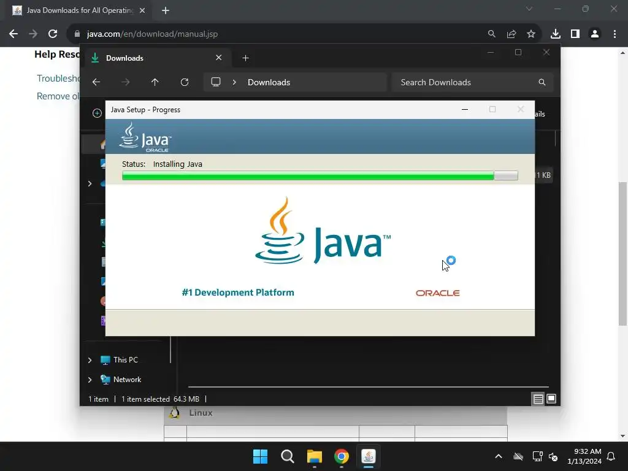Select the Java Downloads browser tab

(x=78, y=10)
